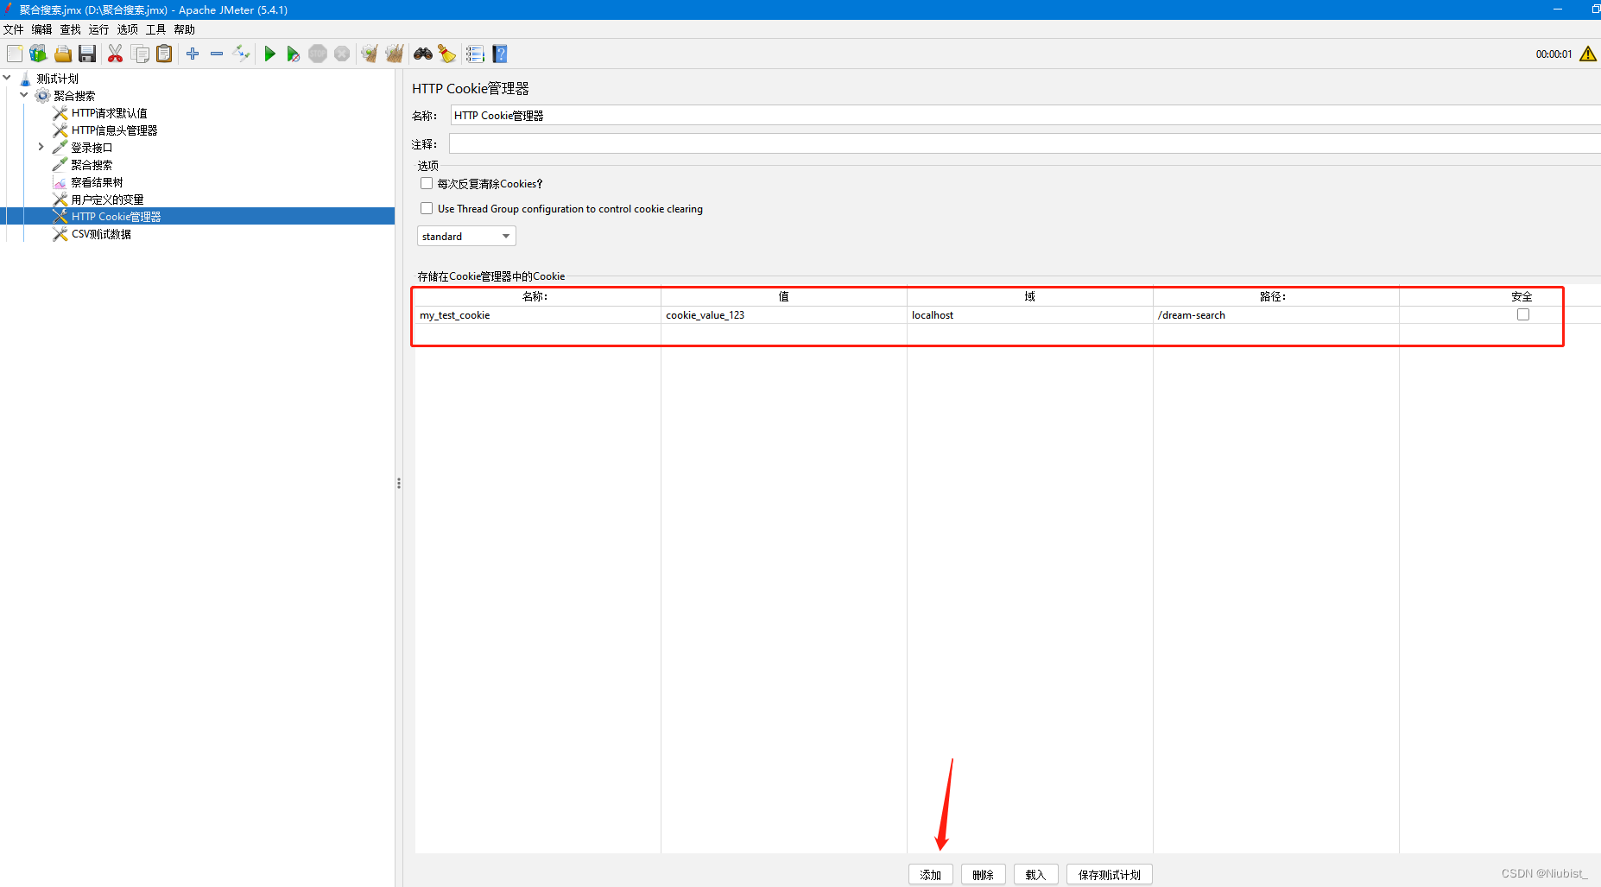
Task: Click the 添加 button
Action: [931, 875]
